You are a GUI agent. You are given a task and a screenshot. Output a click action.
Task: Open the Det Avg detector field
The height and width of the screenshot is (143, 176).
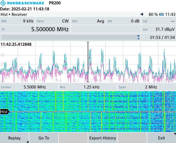(x=88, y=21)
